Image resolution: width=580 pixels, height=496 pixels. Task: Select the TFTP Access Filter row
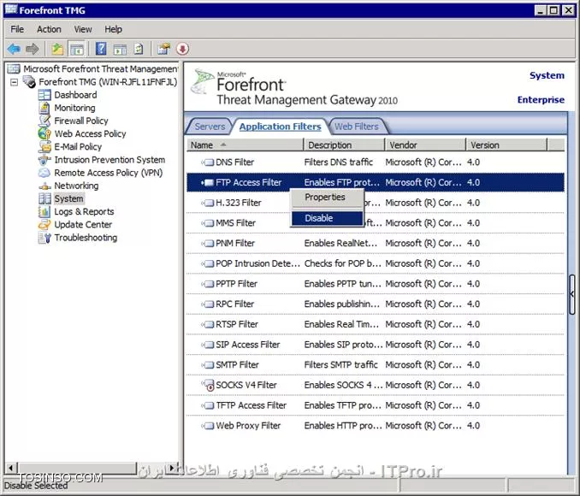[x=376, y=405]
